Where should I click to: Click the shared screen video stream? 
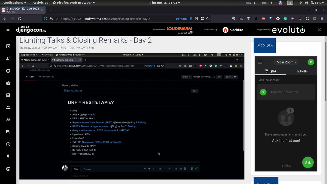(132, 116)
